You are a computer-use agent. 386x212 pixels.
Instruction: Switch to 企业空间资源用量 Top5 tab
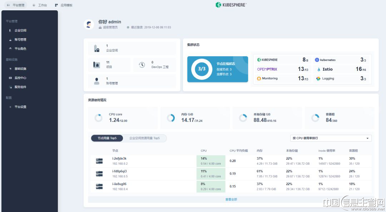[144, 138]
